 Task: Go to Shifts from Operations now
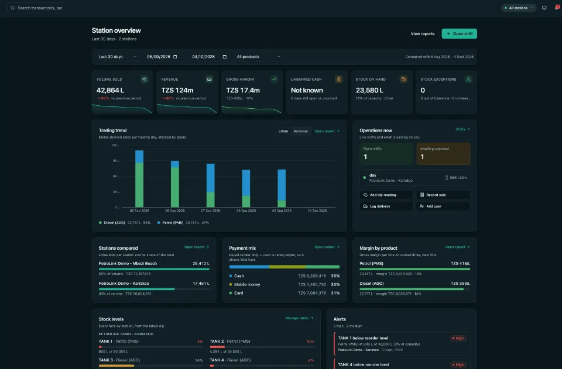(x=462, y=129)
